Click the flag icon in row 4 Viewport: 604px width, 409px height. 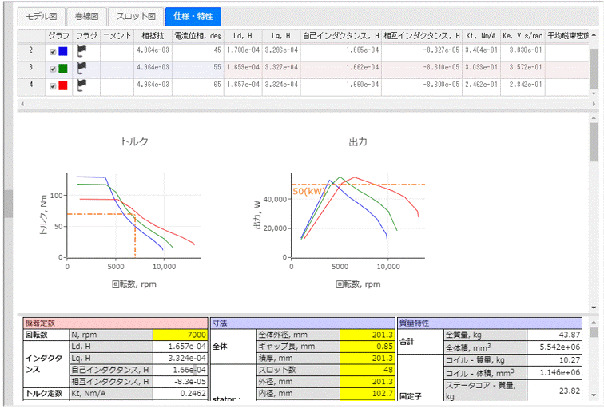81,85
